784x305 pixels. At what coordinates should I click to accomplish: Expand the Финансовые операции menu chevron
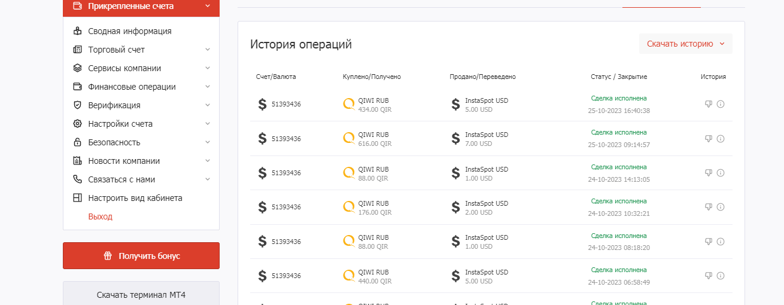208,87
